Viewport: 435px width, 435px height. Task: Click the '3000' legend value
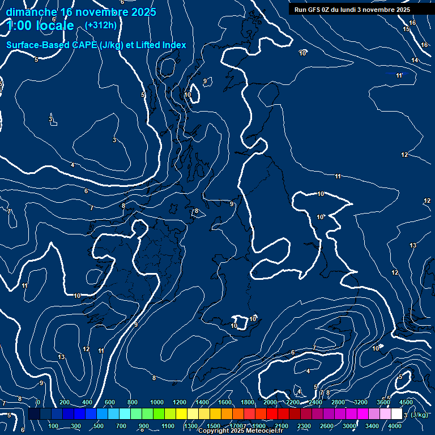(349, 426)
